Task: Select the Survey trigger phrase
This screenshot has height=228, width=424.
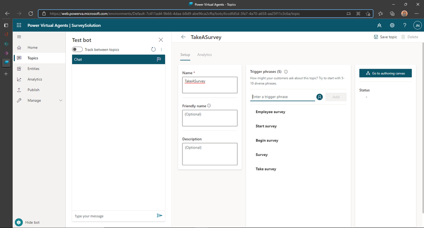Action: tap(261, 155)
